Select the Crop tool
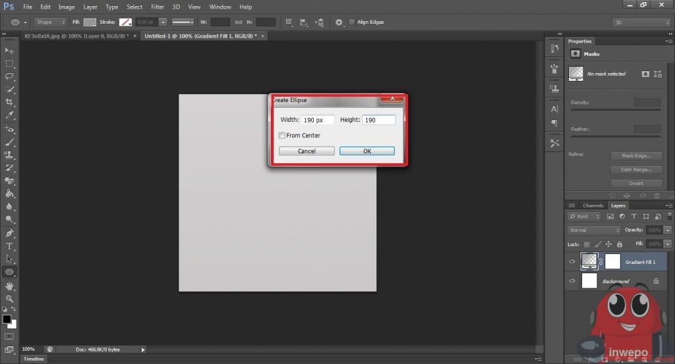 click(x=9, y=102)
